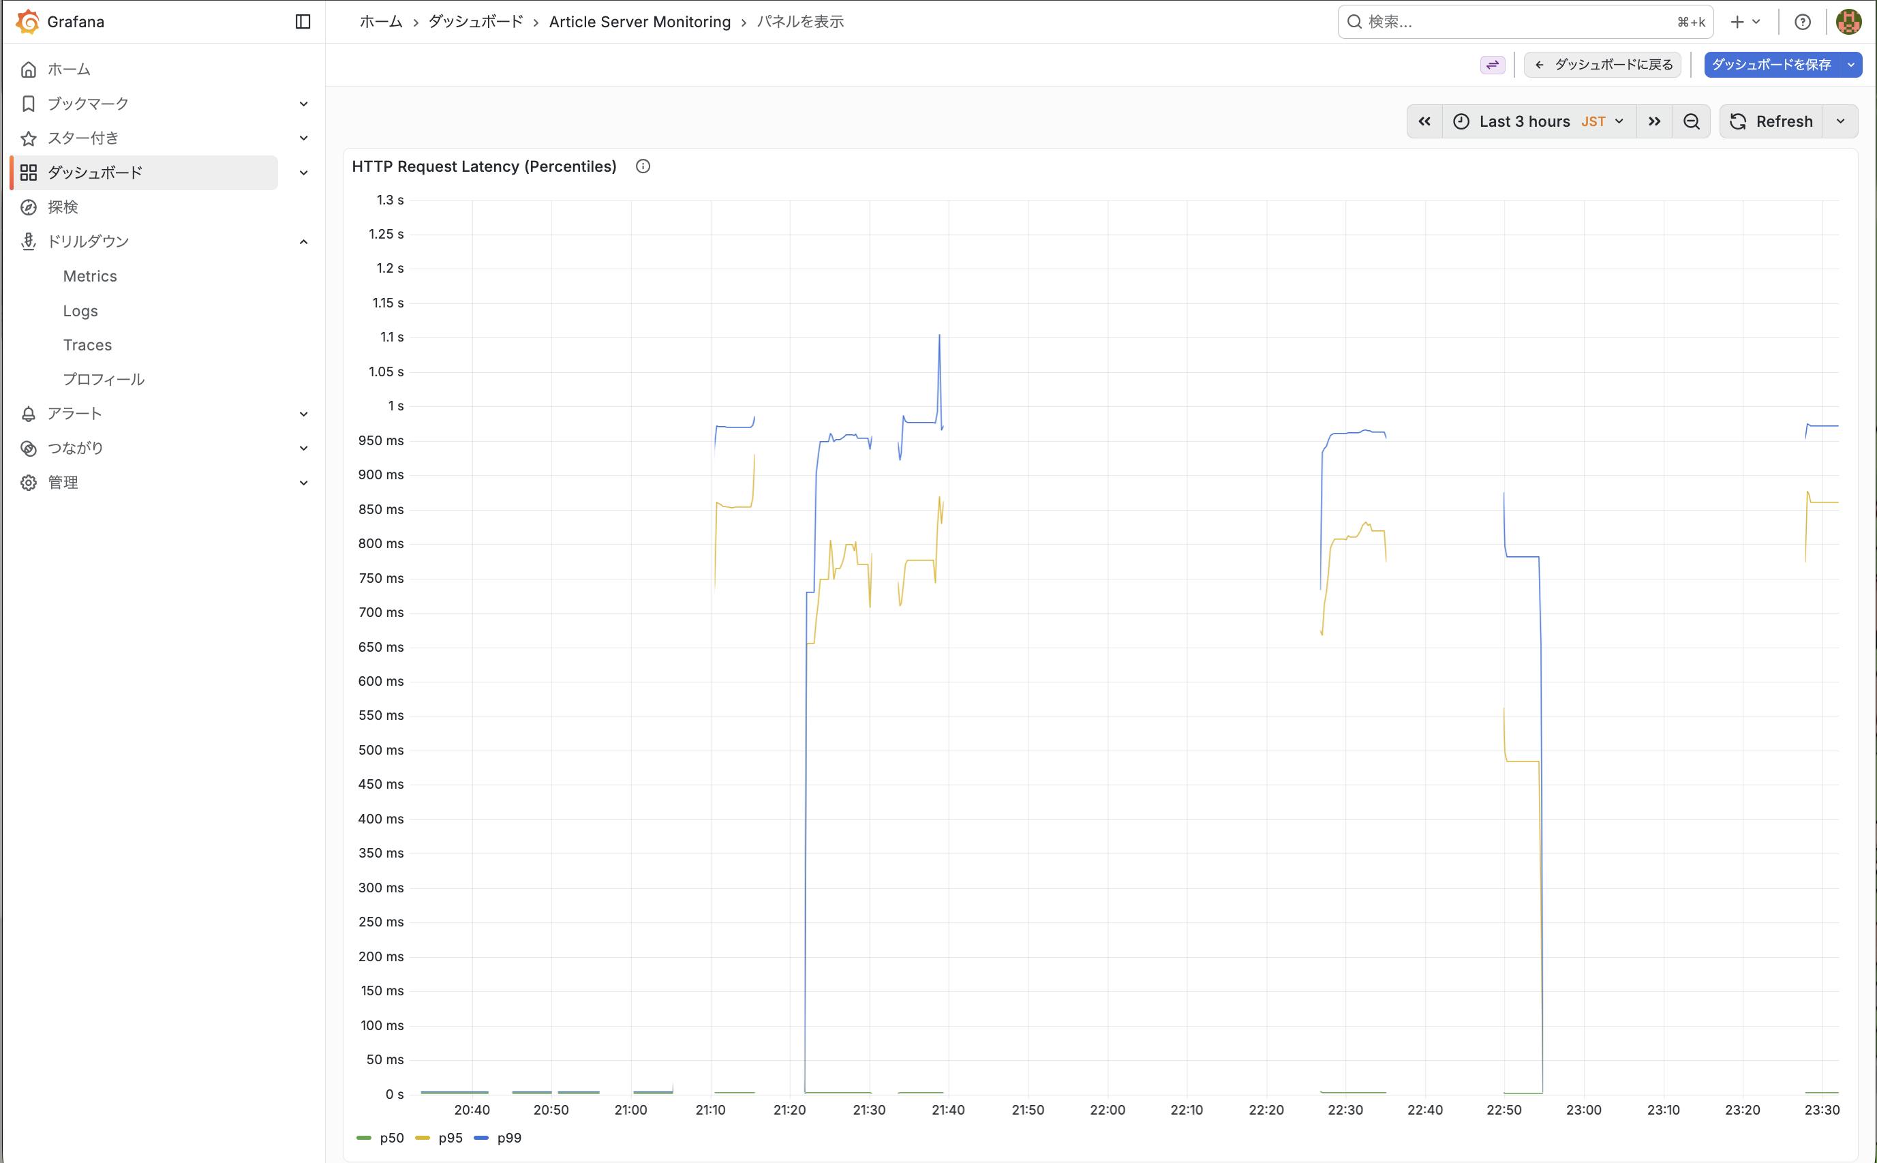Toggle the sidebar dock menu icon
This screenshot has height=1163, width=1877.
tap(303, 22)
